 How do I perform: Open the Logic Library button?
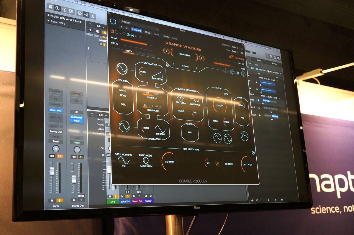pyautogui.click(x=50, y=6)
